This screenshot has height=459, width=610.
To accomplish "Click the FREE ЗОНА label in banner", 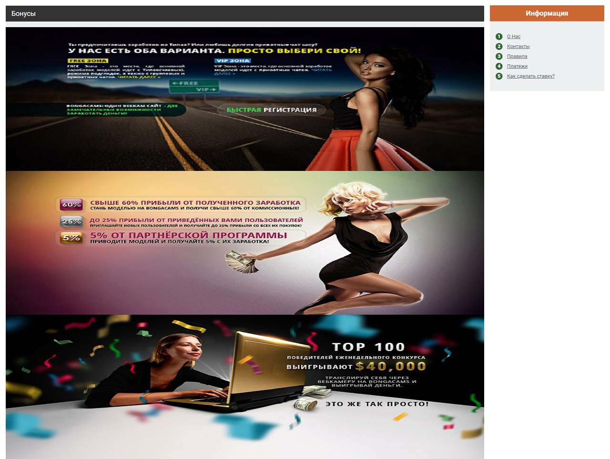I will 88,60.
